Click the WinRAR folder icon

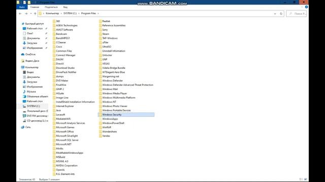point(101,127)
